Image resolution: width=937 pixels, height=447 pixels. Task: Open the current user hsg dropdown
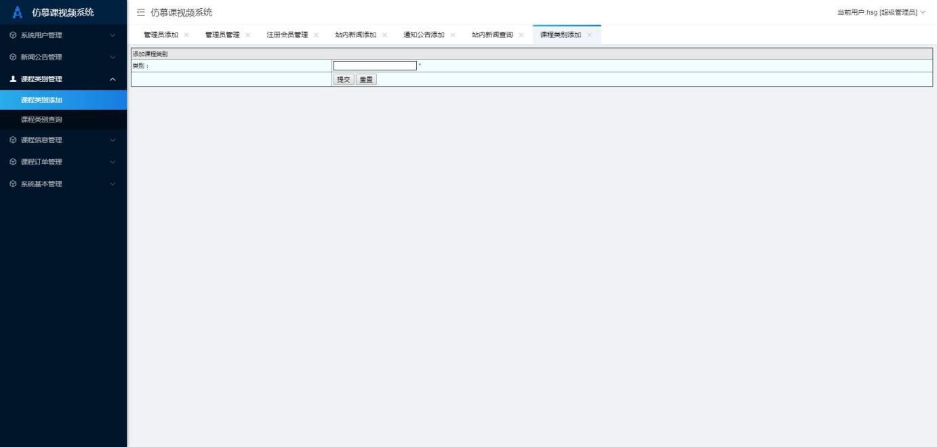(x=881, y=12)
